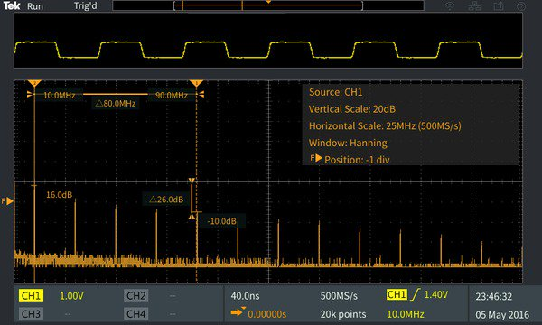Click the waveform overview zoom bar at top
This screenshot has height=325, width=542.
pyautogui.click(x=268, y=5)
